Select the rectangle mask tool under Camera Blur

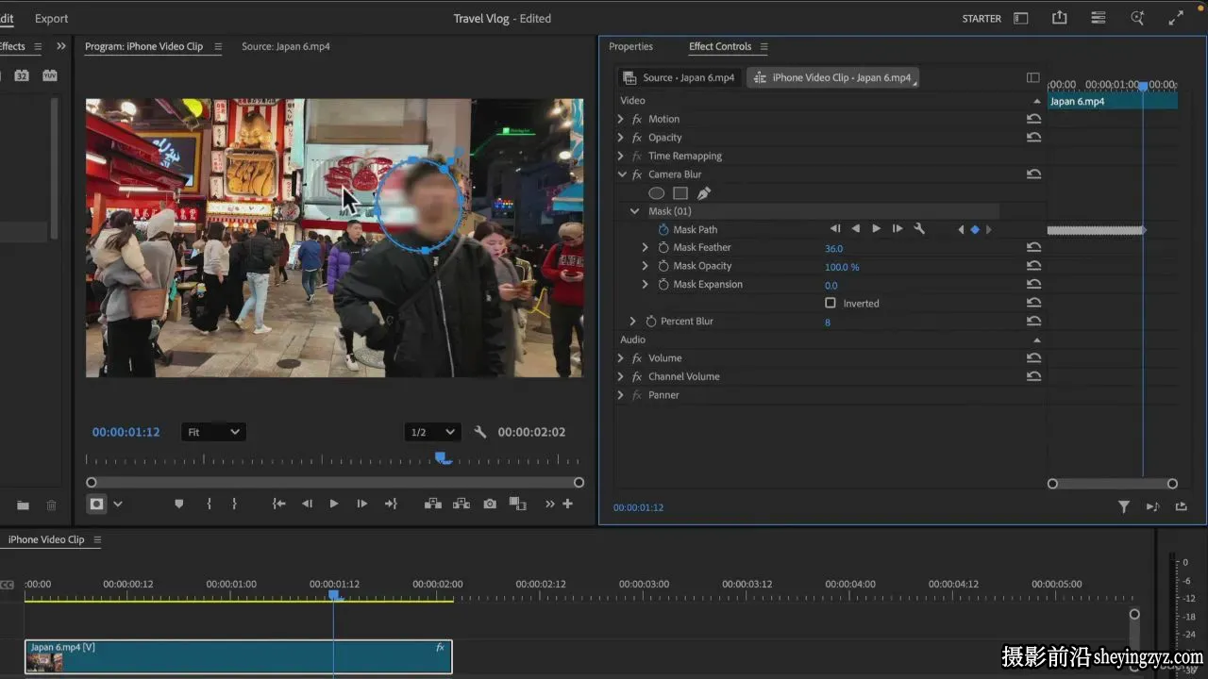point(679,193)
